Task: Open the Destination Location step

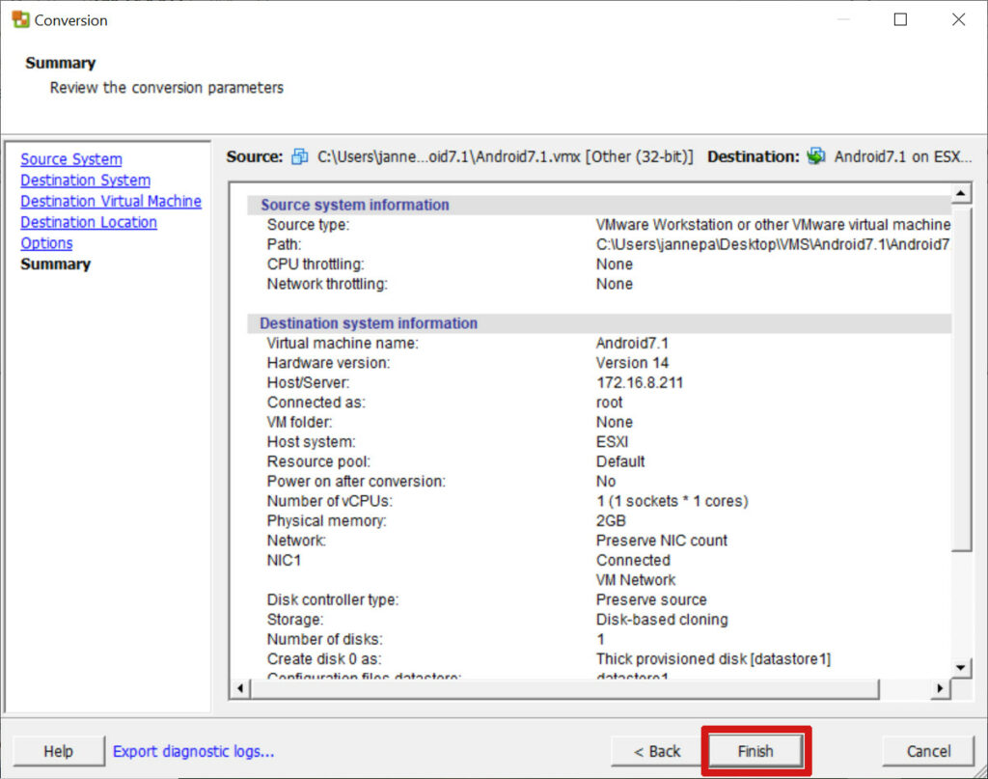Action: pos(89,222)
